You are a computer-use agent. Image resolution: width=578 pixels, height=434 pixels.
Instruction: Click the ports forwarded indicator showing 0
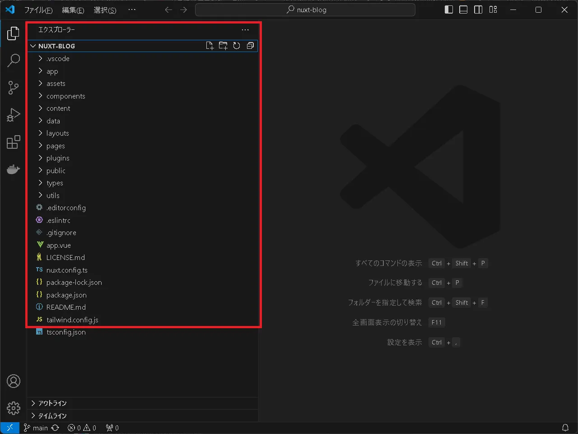(112, 428)
